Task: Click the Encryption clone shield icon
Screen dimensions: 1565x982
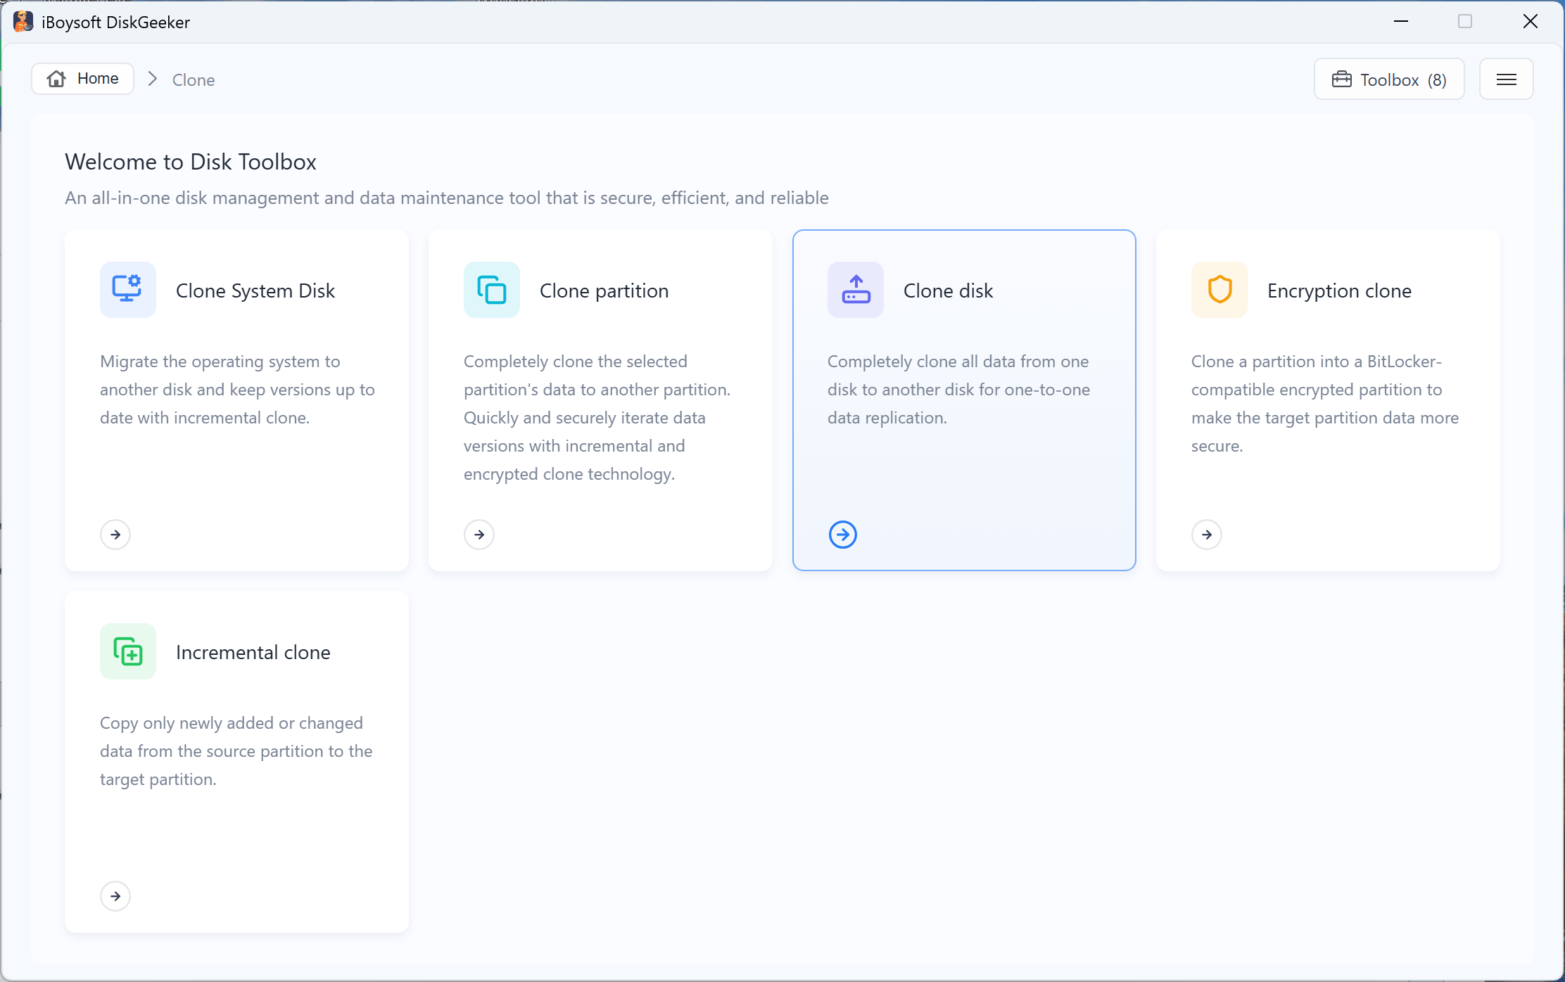Action: [1219, 289]
